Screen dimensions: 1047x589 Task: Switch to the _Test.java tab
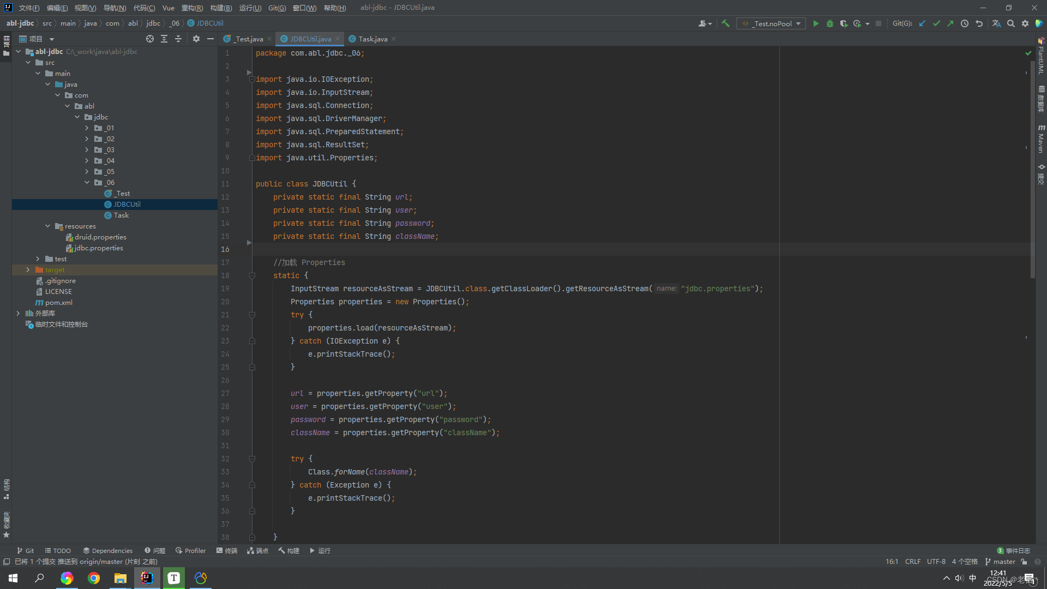click(248, 39)
